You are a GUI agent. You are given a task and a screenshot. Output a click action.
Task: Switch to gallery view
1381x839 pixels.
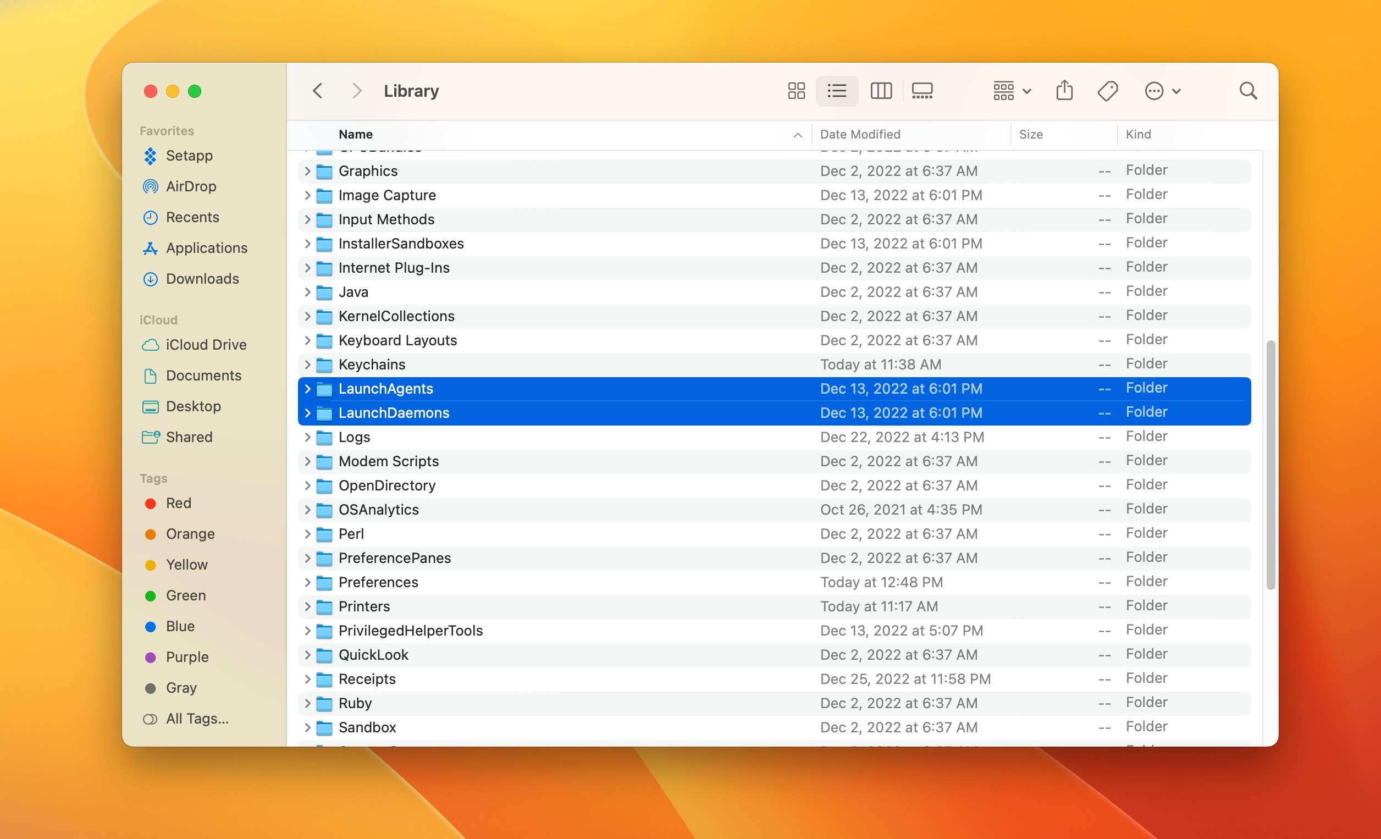coord(922,91)
